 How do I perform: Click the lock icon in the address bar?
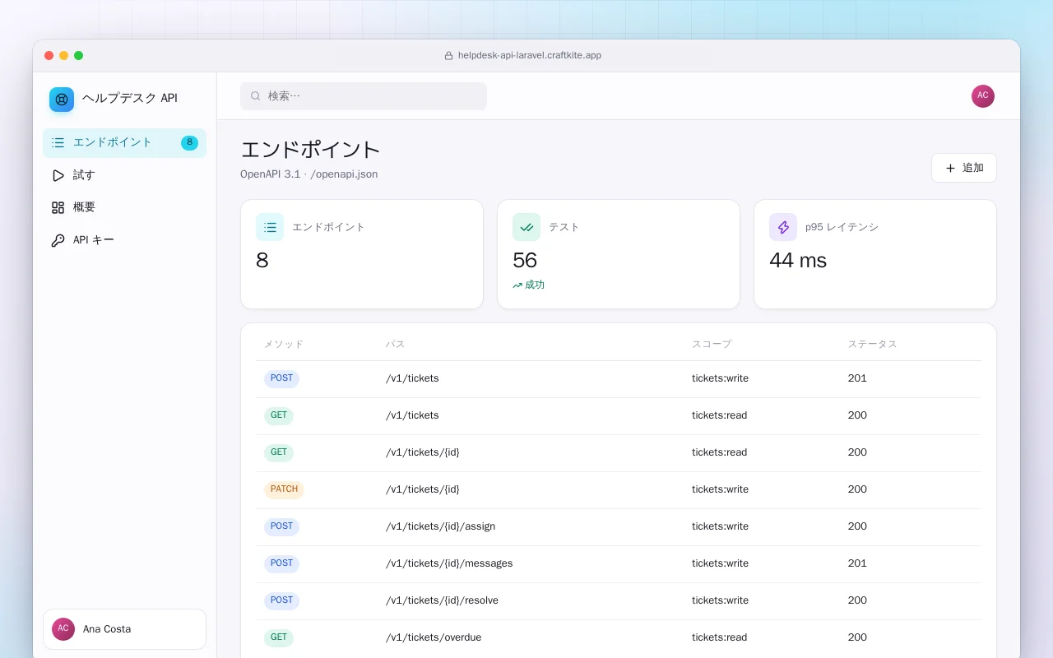[x=448, y=56]
